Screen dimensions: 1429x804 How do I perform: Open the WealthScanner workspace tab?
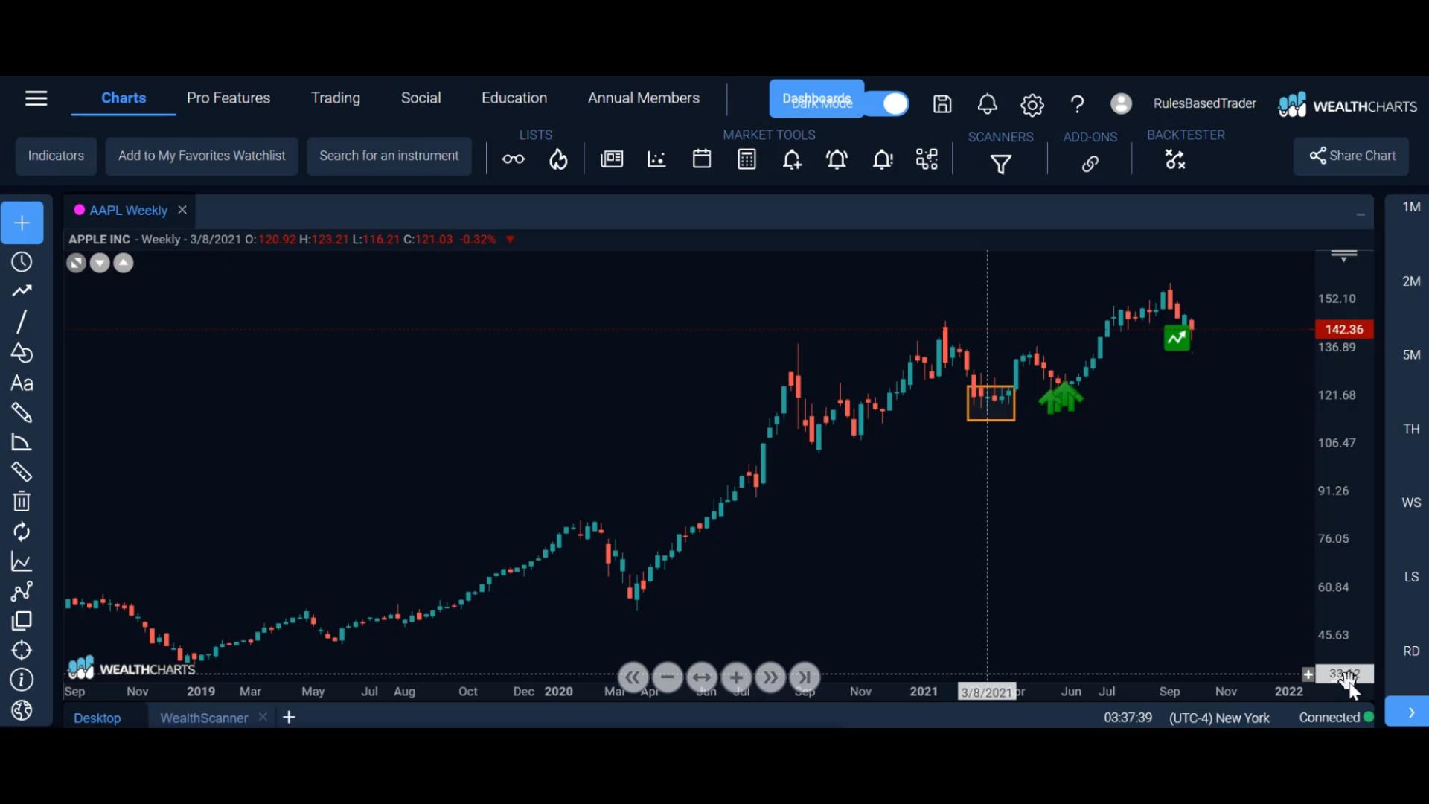tap(204, 718)
